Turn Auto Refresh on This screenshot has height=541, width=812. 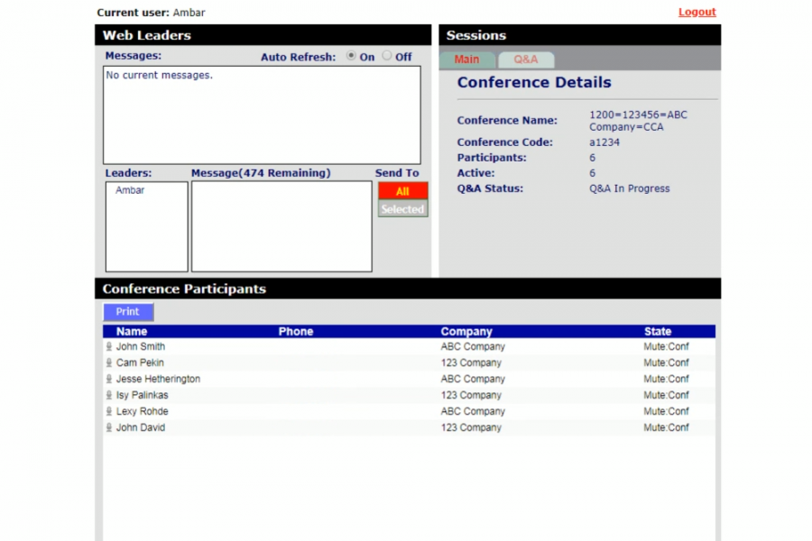tap(351, 56)
